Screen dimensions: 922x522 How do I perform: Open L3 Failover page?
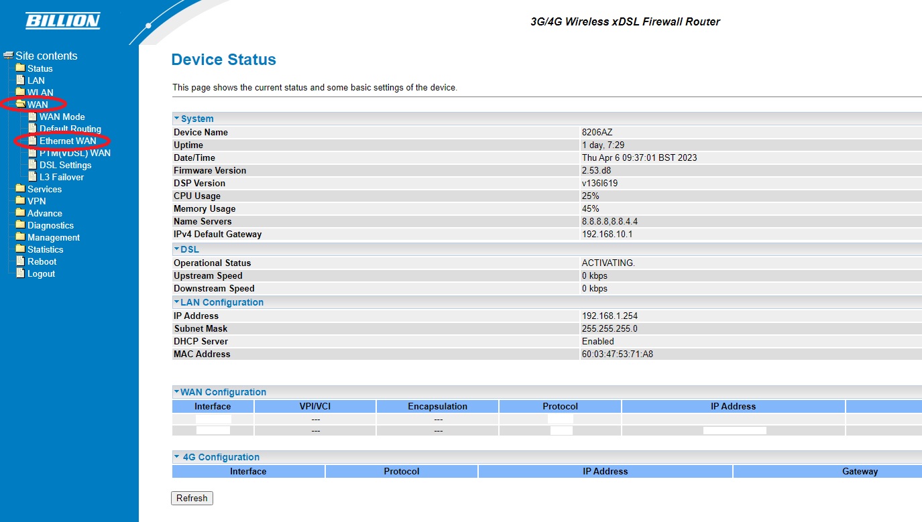point(62,177)
